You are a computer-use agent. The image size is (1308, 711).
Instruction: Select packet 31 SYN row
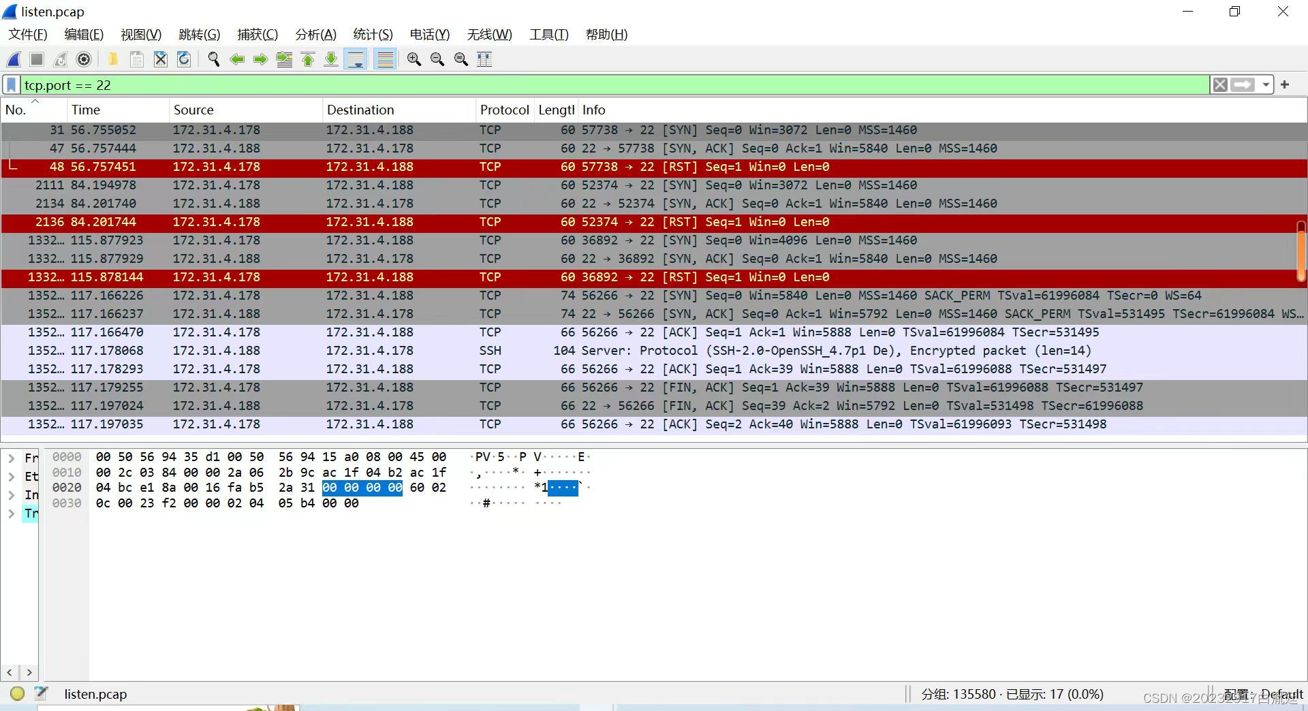pos(654,130)
